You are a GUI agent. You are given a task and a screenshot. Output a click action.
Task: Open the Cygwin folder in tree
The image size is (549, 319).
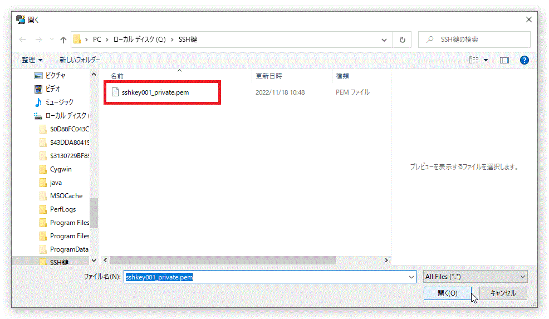click(x=61, y=169)
